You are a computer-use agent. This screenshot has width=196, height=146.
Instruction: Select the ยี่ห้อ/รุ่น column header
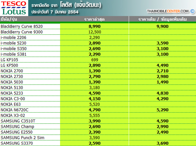(x=9, y=19)
